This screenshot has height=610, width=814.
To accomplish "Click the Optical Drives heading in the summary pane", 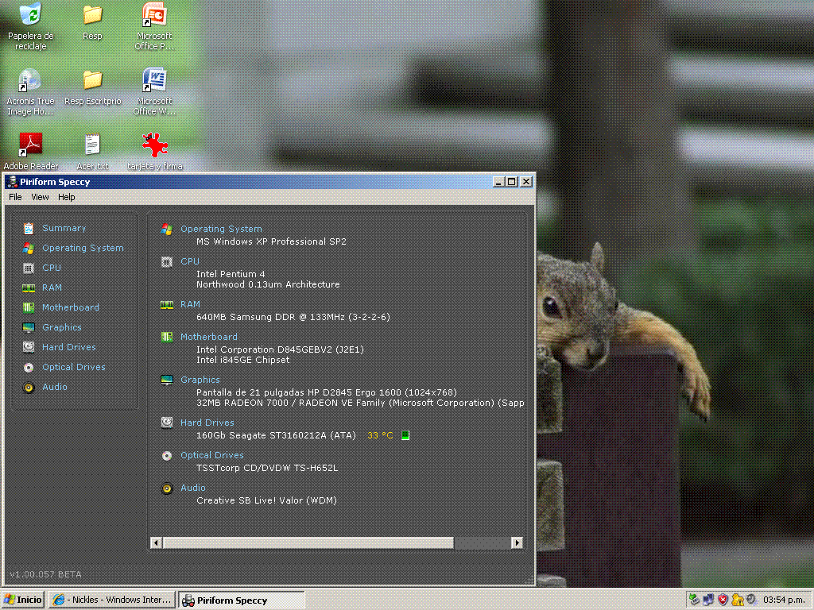I will [x=211, y=455].
